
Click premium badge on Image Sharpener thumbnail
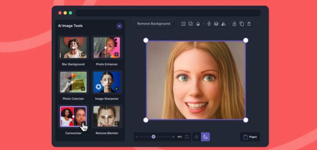click(116, 89)
